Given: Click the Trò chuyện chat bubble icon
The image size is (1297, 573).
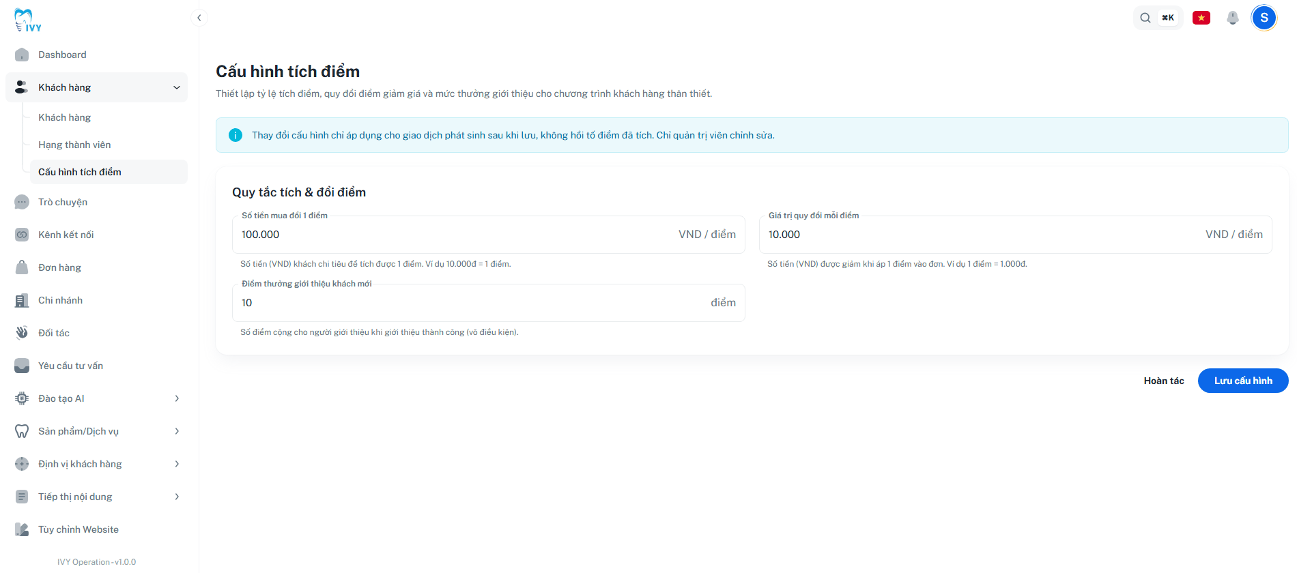Looking at the screenshot, I should pyautogui.click(x=22, y=202).
